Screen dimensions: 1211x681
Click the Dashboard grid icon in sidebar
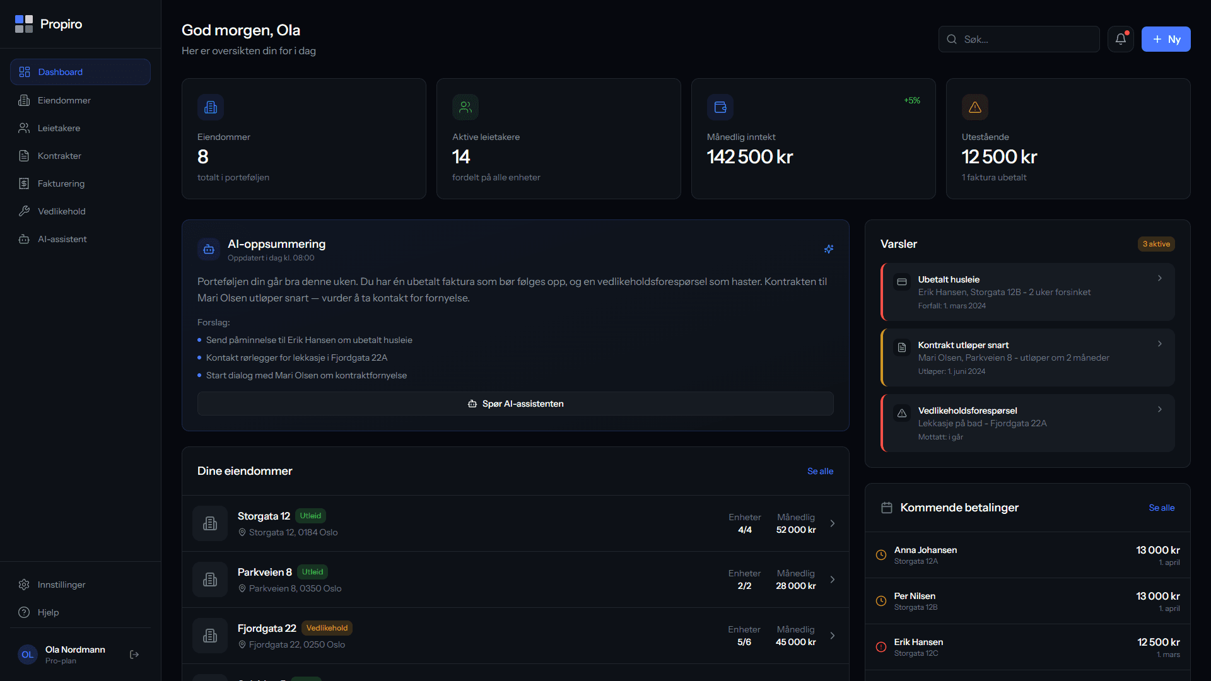25,72
